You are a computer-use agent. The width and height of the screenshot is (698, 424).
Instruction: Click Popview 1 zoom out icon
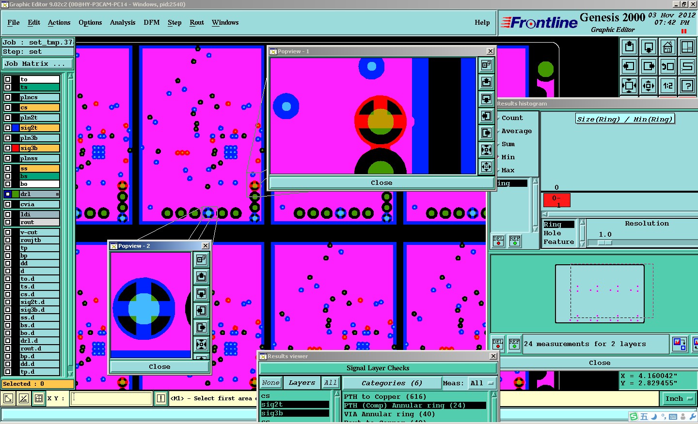tap(487, 167)
